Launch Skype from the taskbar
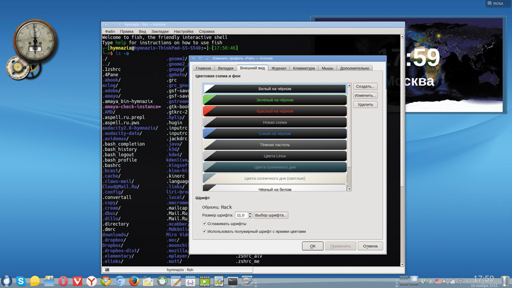This screenshot has width=512, height=288. [x=20, y=281]
